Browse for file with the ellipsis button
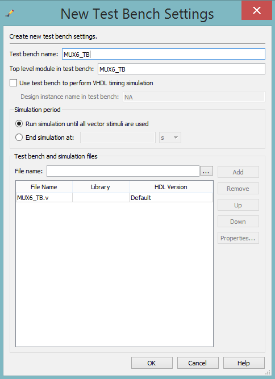Image resolution: width=275 pixels, height=379 pixels. point(206,171)
